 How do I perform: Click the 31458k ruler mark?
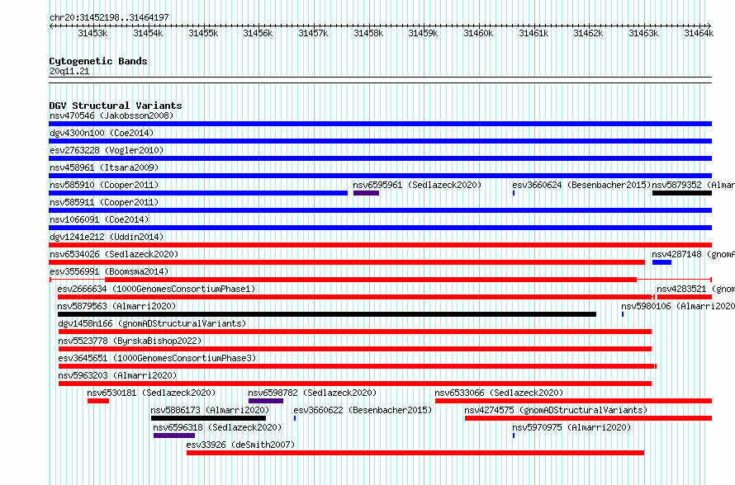pos(368,33)
